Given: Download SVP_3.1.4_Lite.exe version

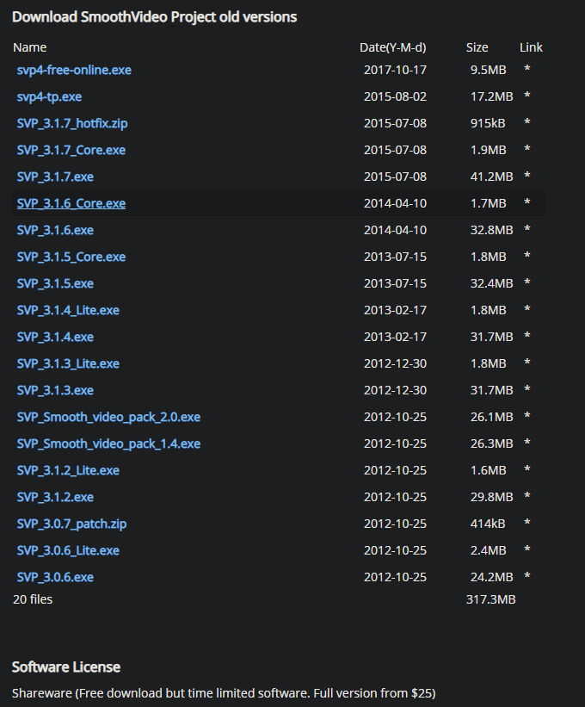Looking at the screenshot, I should [x=68, y=310].
